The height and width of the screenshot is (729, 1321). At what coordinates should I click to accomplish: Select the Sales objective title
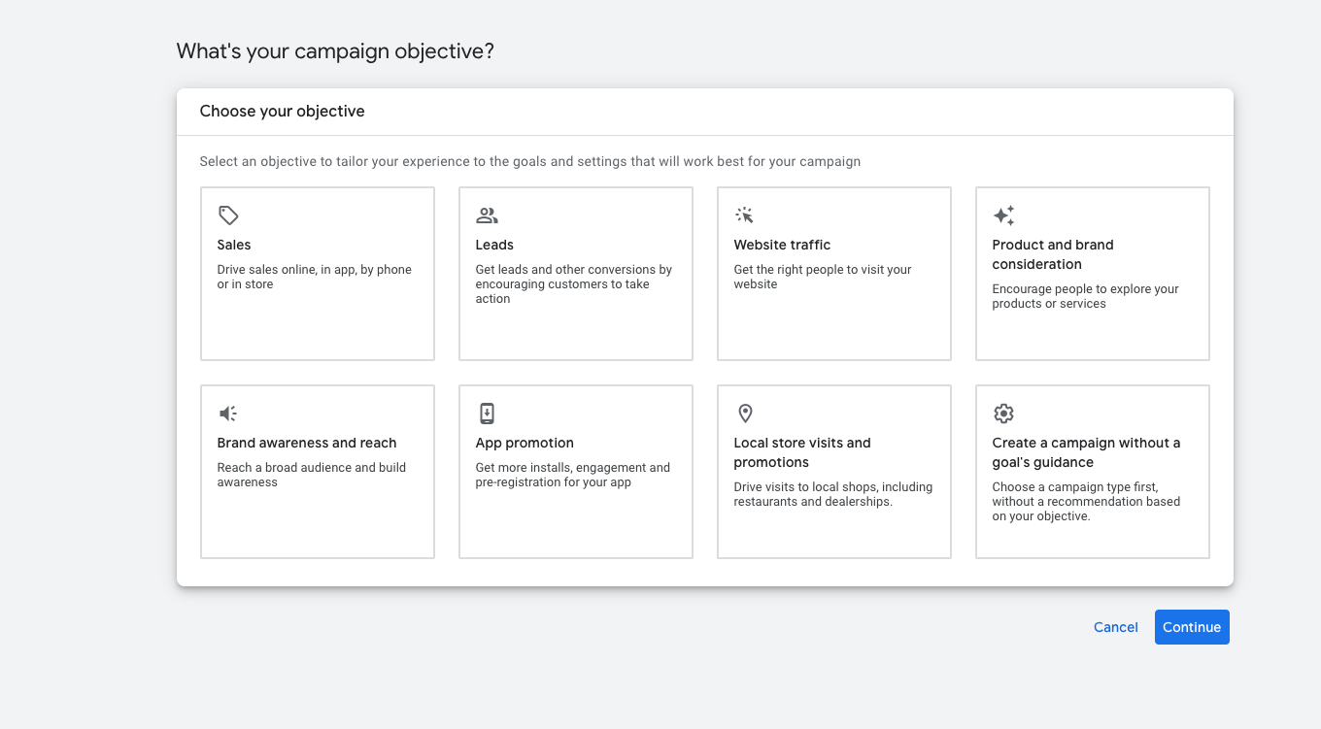point(234,245)
